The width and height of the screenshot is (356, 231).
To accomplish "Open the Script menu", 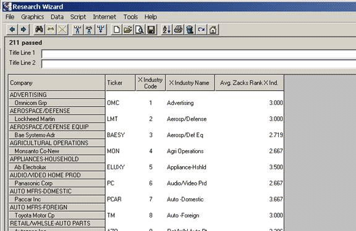I will [x=78, y=17].
